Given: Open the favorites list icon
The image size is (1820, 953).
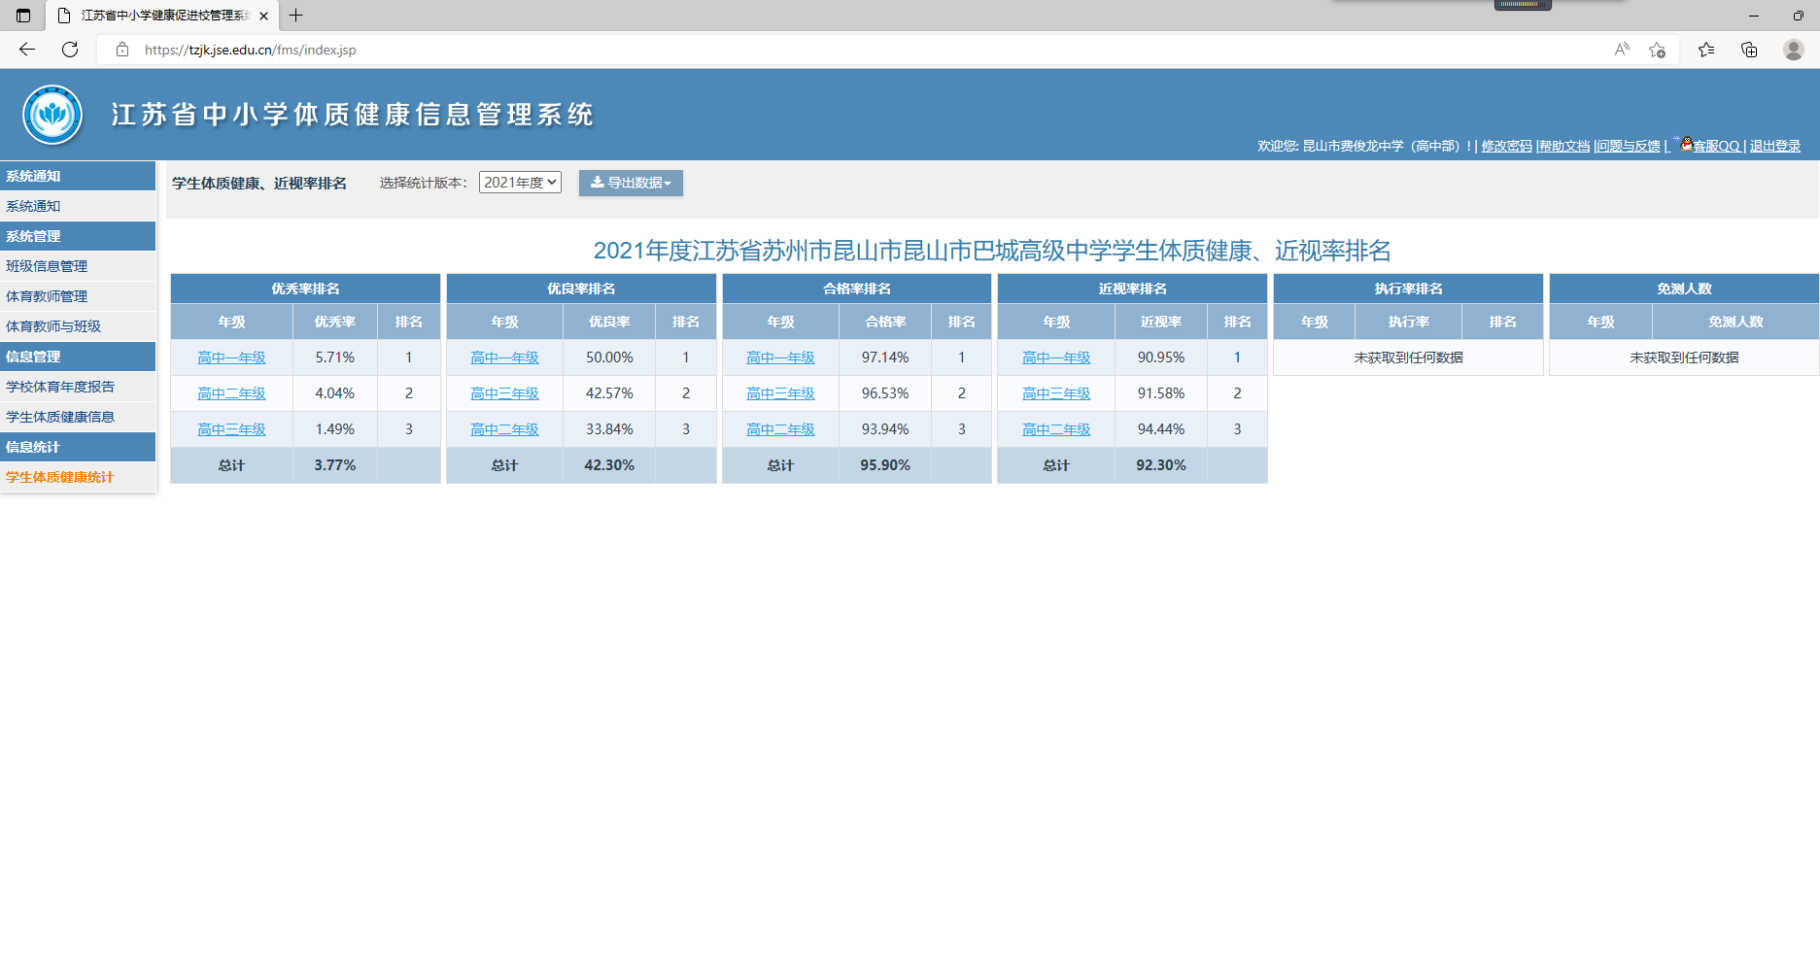Looking at the screenshot, I should (1706, 50).
